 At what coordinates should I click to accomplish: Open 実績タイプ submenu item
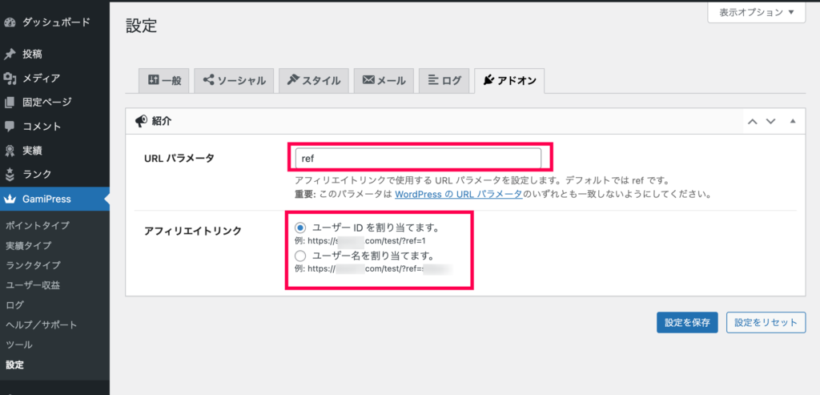tap(28, 245)
